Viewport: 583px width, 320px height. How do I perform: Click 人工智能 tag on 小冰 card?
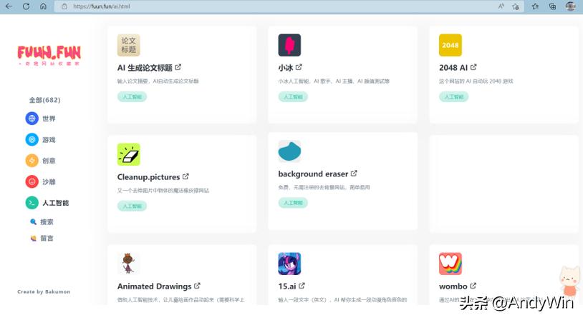coord(293,96)
